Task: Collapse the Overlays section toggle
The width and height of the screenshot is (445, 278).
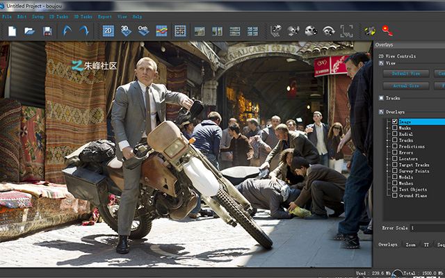Action: pos(381,112)
